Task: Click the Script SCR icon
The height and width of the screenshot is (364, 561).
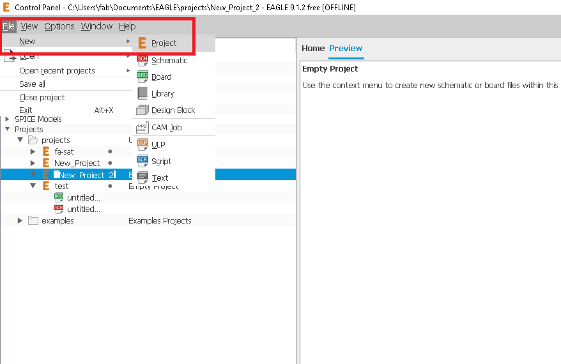Action: [x=142, y=161]
